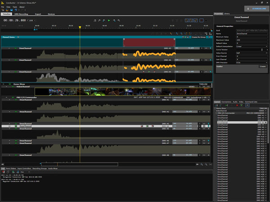
Task: Open the Export tab
Action: 38,14
